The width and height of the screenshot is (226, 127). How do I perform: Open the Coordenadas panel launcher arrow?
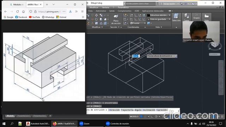(x=145, y=27)
